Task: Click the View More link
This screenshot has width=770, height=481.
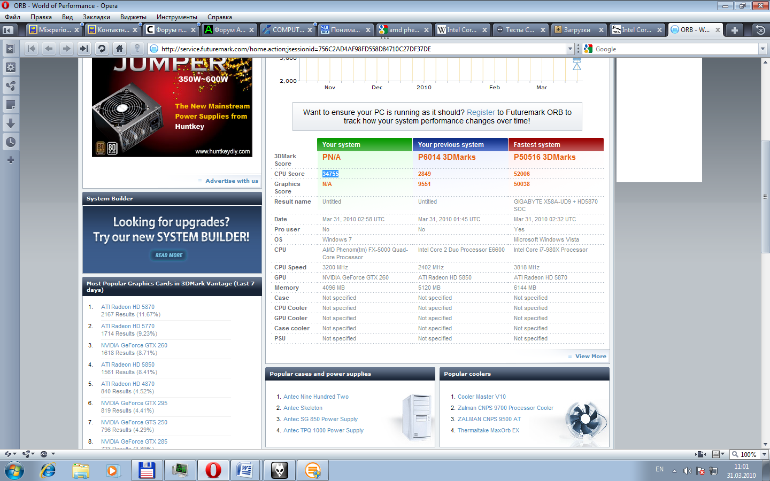Action: click(591, 356)
